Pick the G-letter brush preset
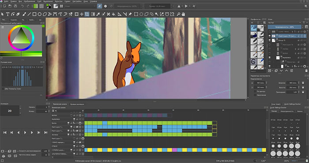 coord(254,62)
